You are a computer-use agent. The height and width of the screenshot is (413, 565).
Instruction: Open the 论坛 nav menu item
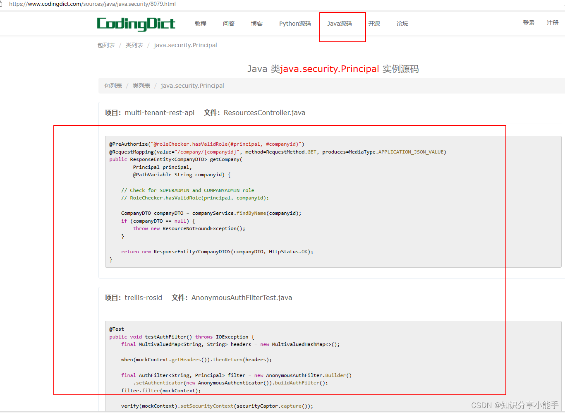pos(402,24)
